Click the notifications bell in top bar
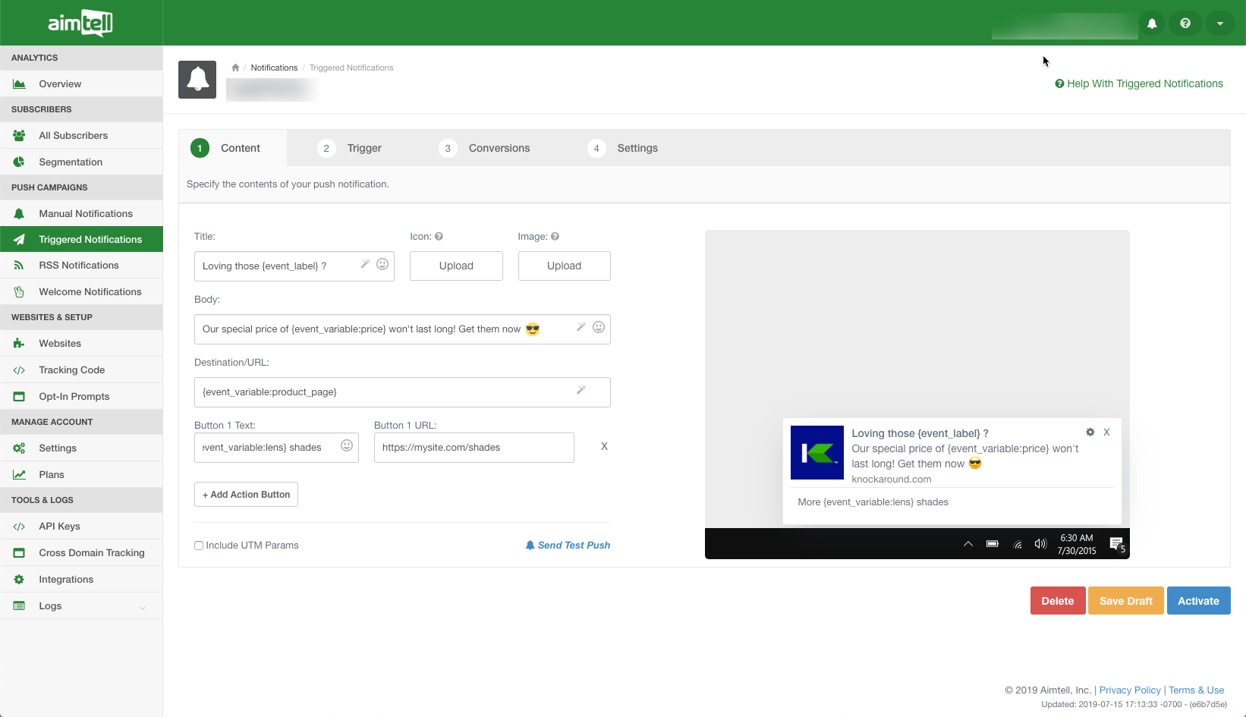 coord(1152,24)
